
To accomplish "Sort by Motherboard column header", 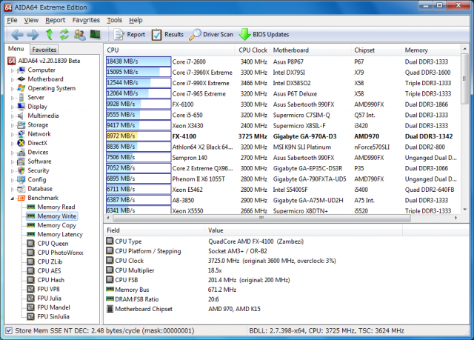I will [310, 50].
